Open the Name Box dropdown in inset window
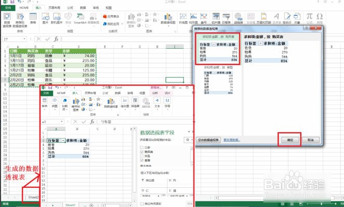 (x=61, y=121)
